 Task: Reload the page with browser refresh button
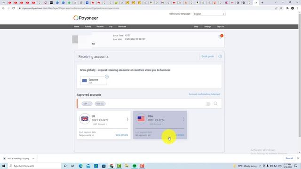pyautogui.click(x=14, y=8)
